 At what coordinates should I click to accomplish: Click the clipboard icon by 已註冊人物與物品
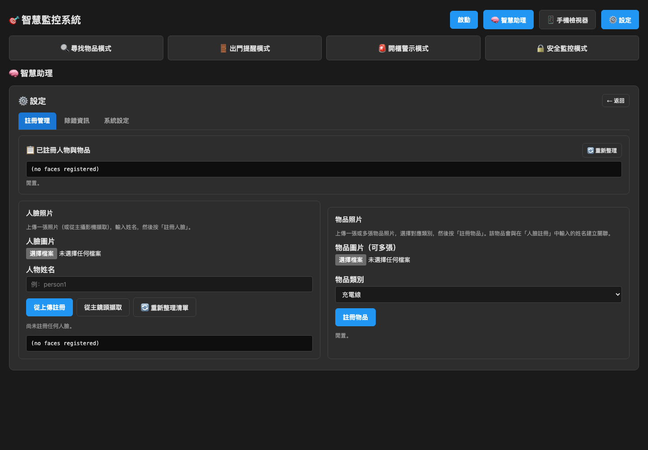point(30,150)
